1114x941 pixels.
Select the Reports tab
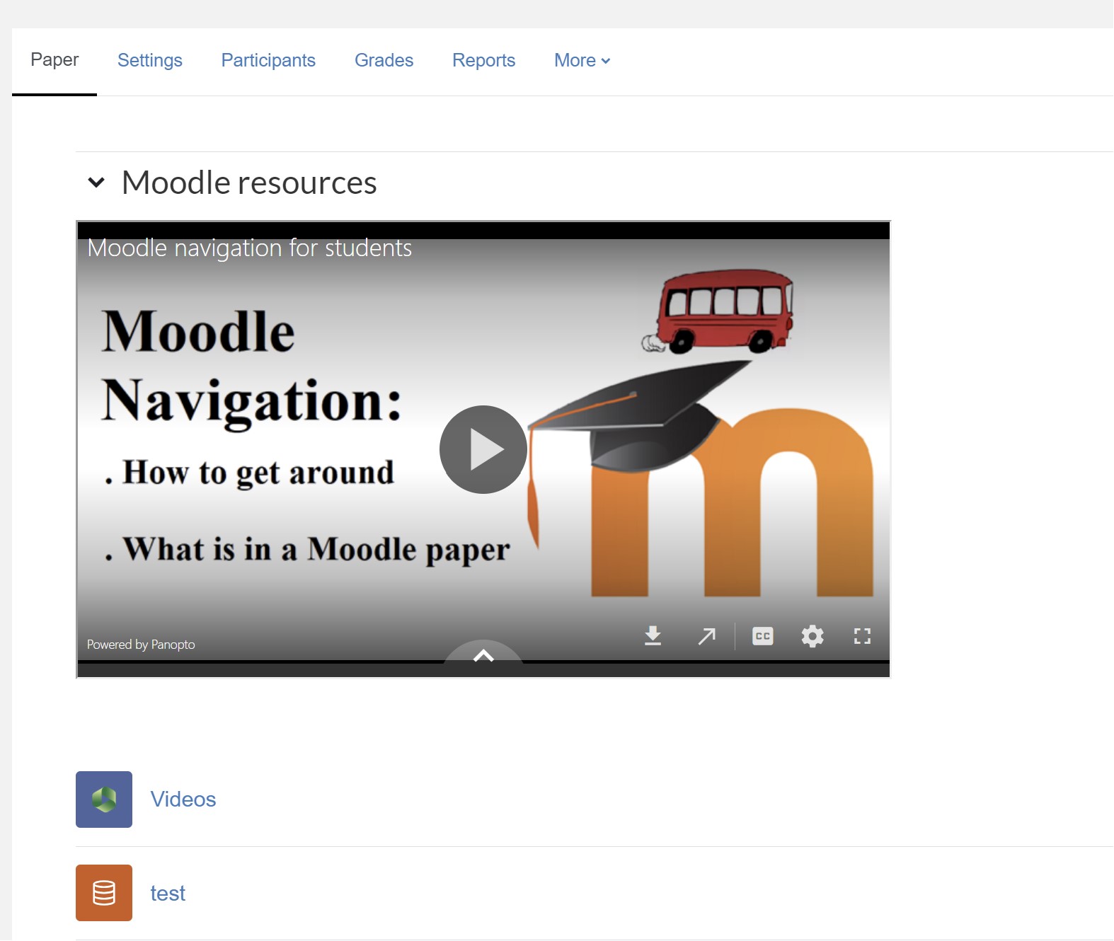pyautogui.click(x=483, y=61)
